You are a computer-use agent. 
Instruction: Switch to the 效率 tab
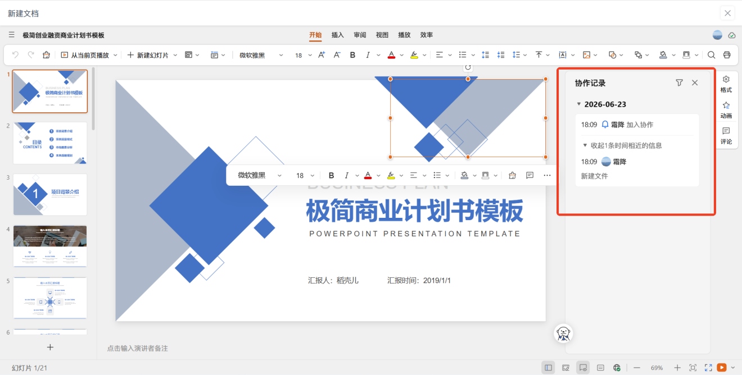tap(427, 35)
